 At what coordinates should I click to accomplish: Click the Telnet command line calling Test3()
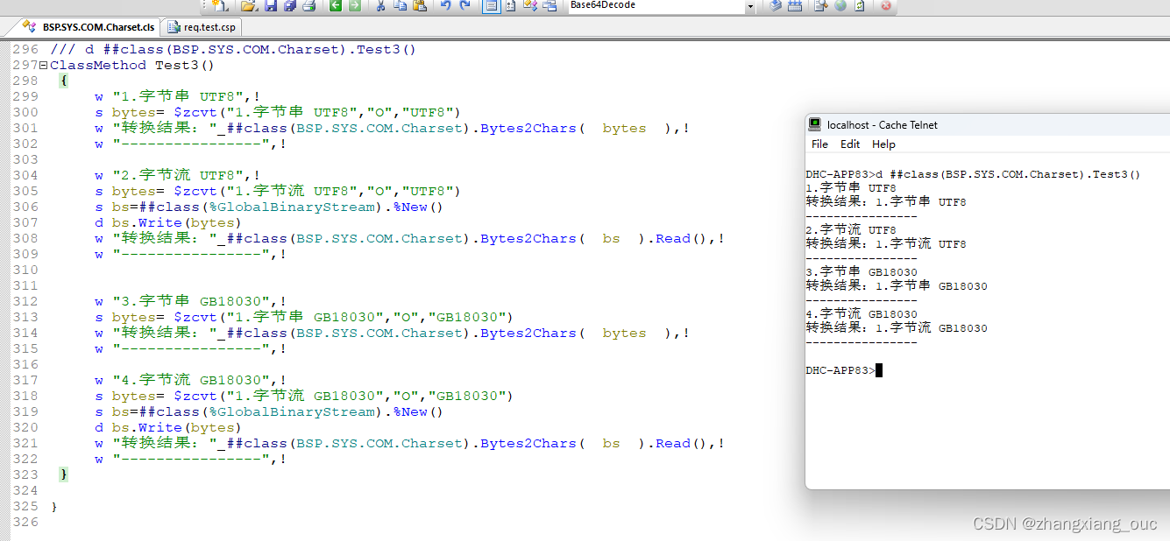click(974, 174)
